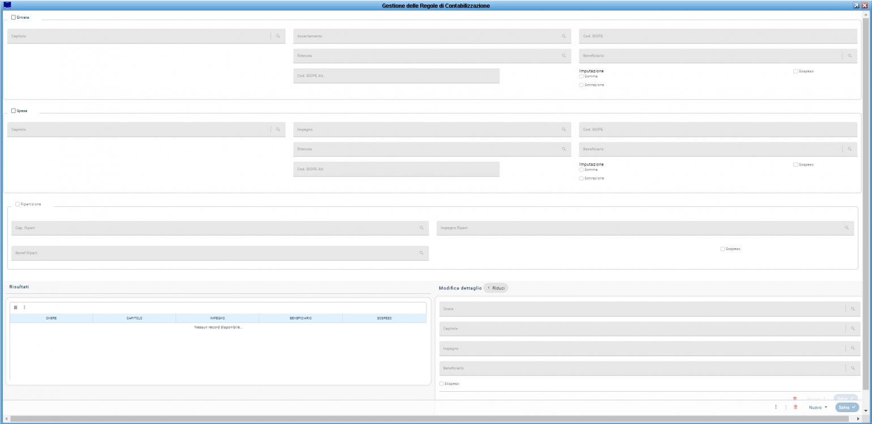The image size is (872, 424).
Task: Click the Salva button in the footer bar
Action: (847, 407)
